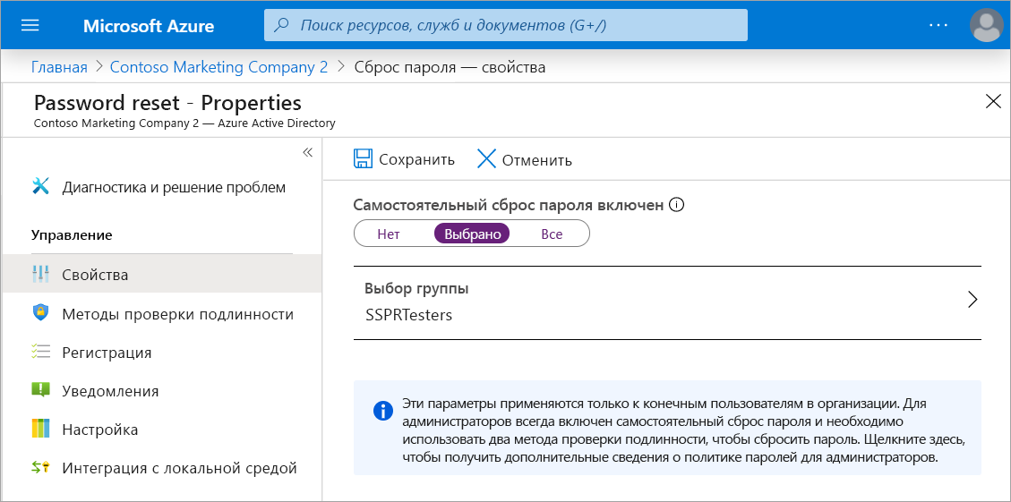Click the Отменить X icon
Screen dimensions: 1011x502
point(486,159)
